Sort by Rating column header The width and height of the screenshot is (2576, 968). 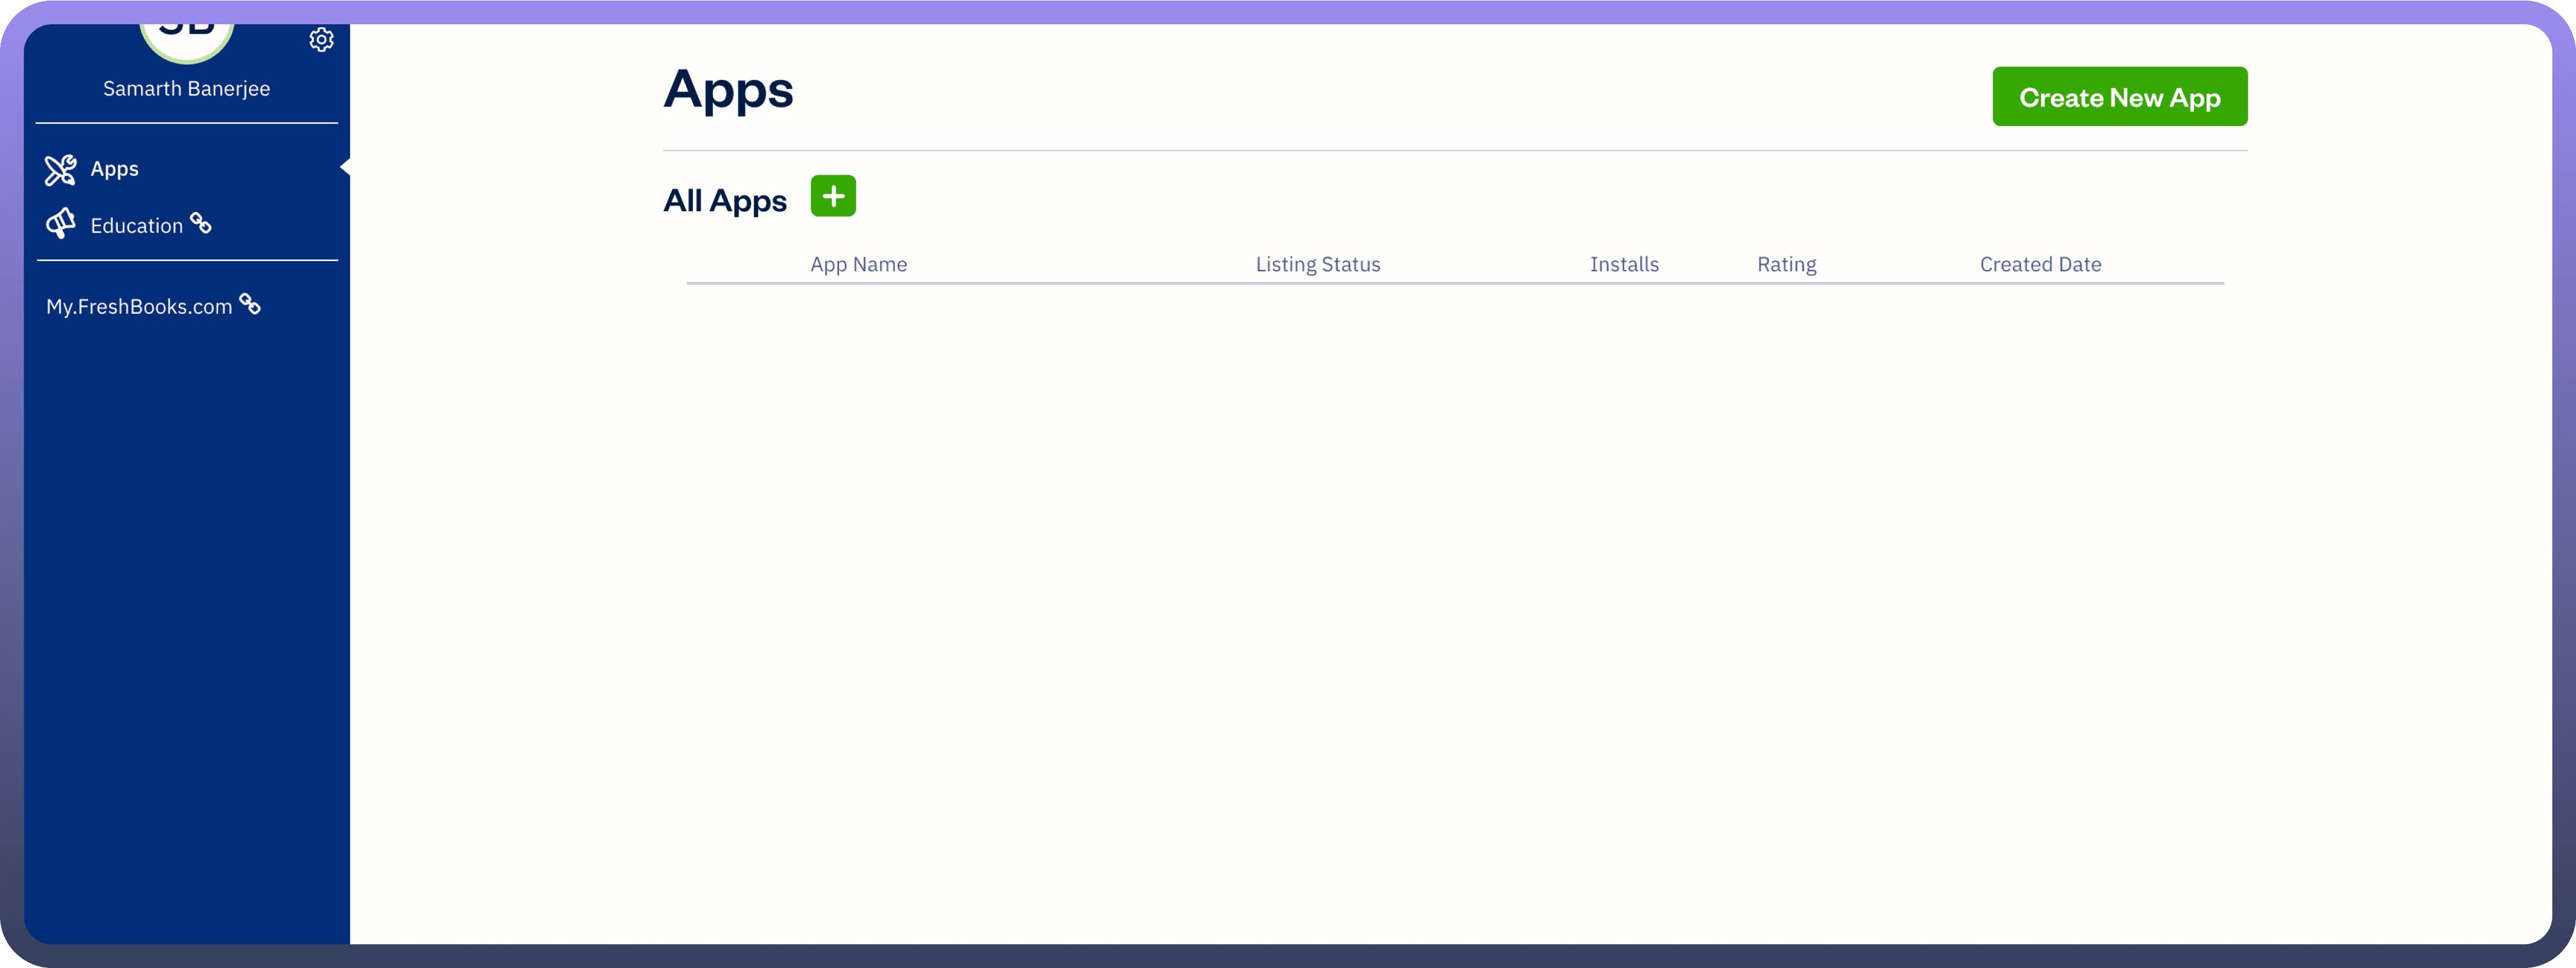pos(1786,265)
